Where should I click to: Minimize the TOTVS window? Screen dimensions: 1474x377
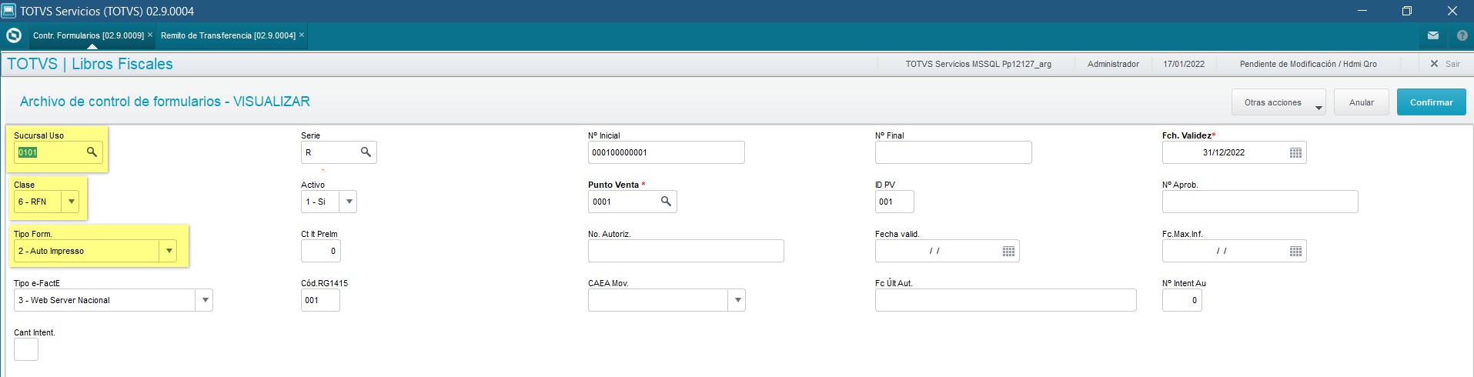tap(1362, 11)
